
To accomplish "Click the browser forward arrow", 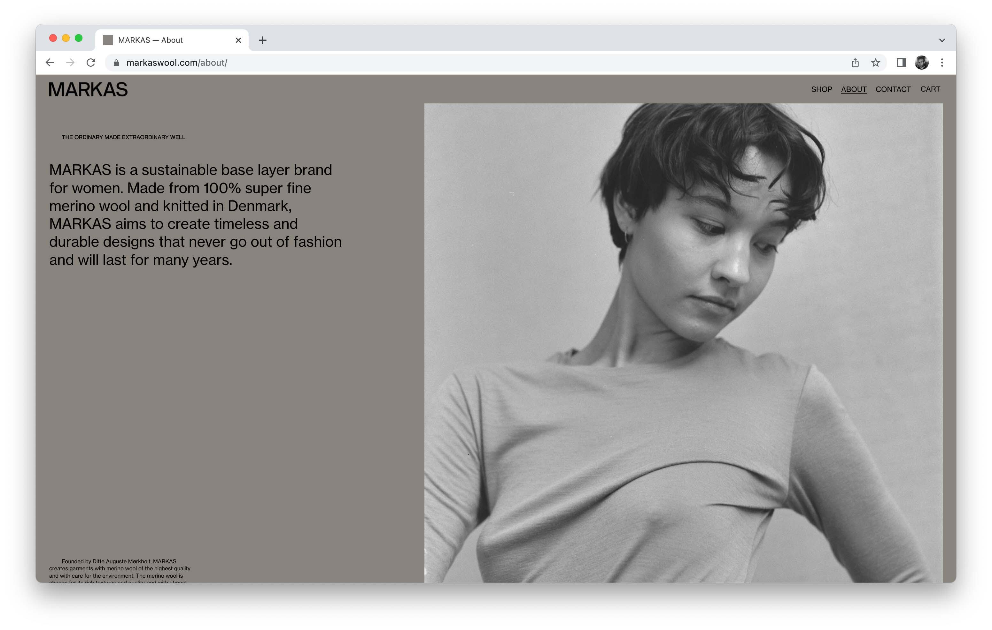I will pyautogui.click(x=70, y=63).
